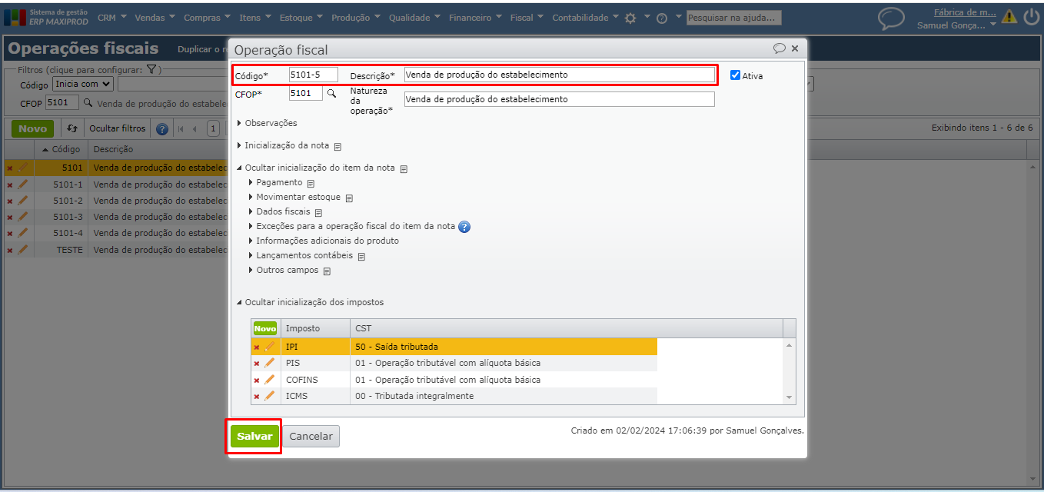Delete the TESTE row

coord(9,250)
